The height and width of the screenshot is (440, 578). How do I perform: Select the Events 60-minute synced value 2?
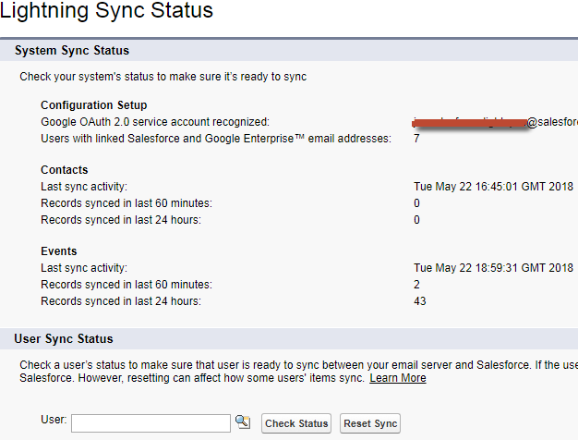[416, 284]
